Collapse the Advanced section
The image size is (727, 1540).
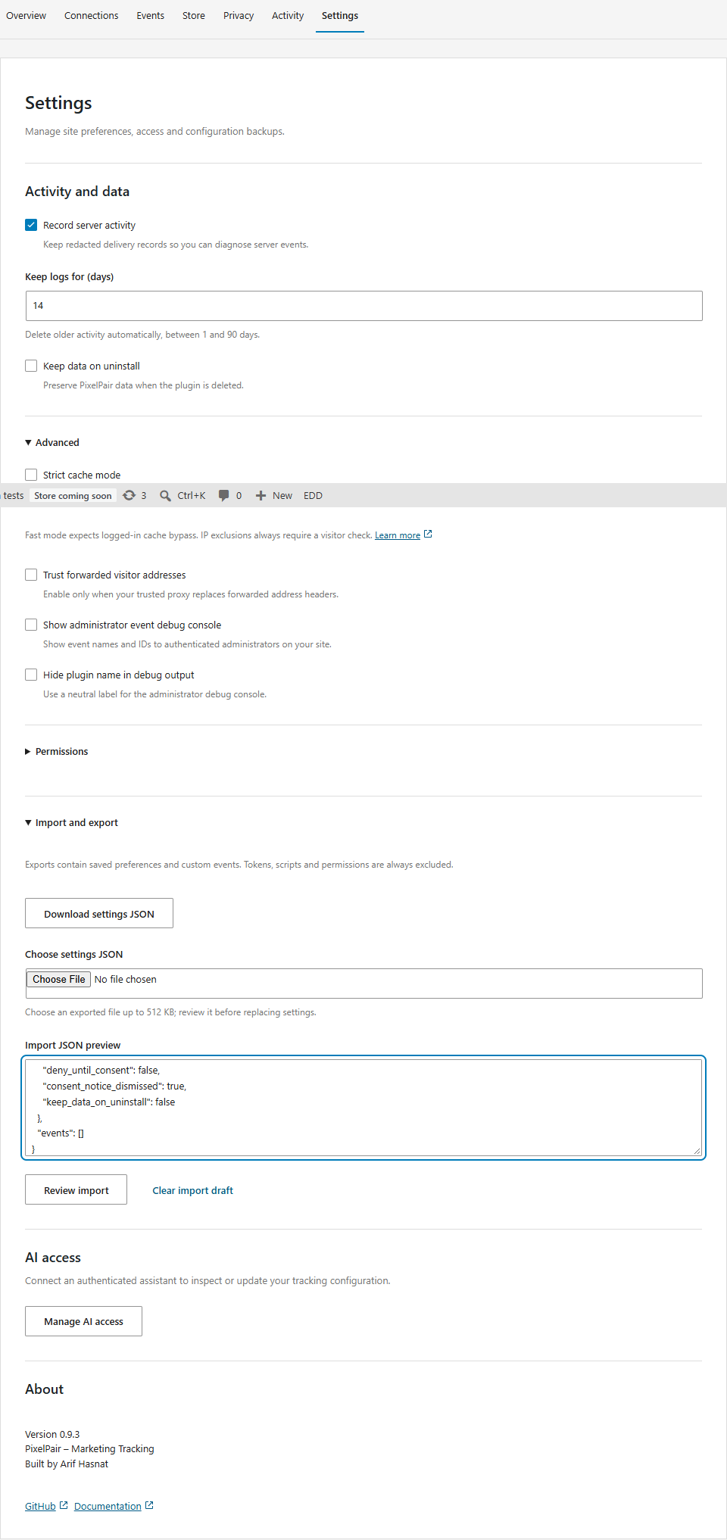52,442
